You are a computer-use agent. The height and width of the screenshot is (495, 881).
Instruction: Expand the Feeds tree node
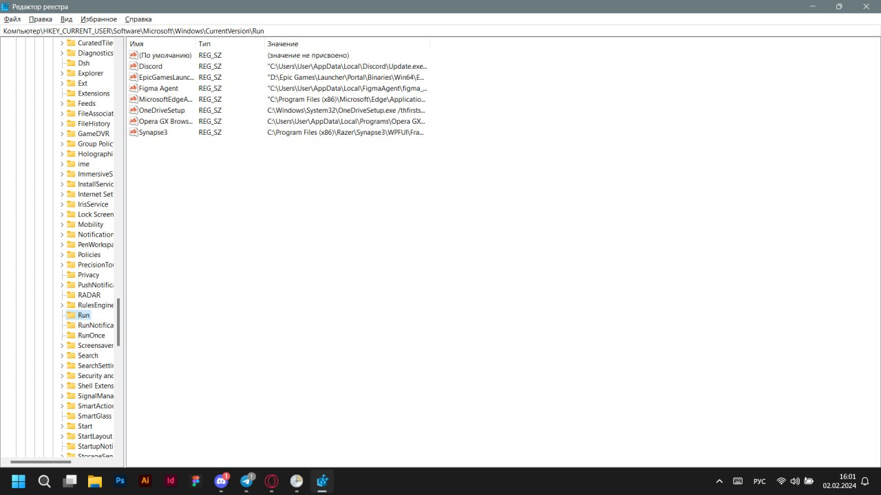tap(62, 103)
